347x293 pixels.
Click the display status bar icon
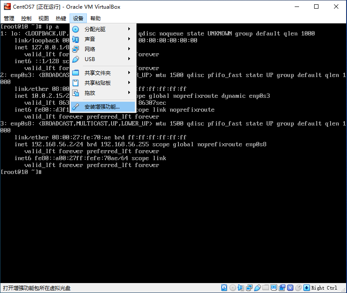pos(274,287)
